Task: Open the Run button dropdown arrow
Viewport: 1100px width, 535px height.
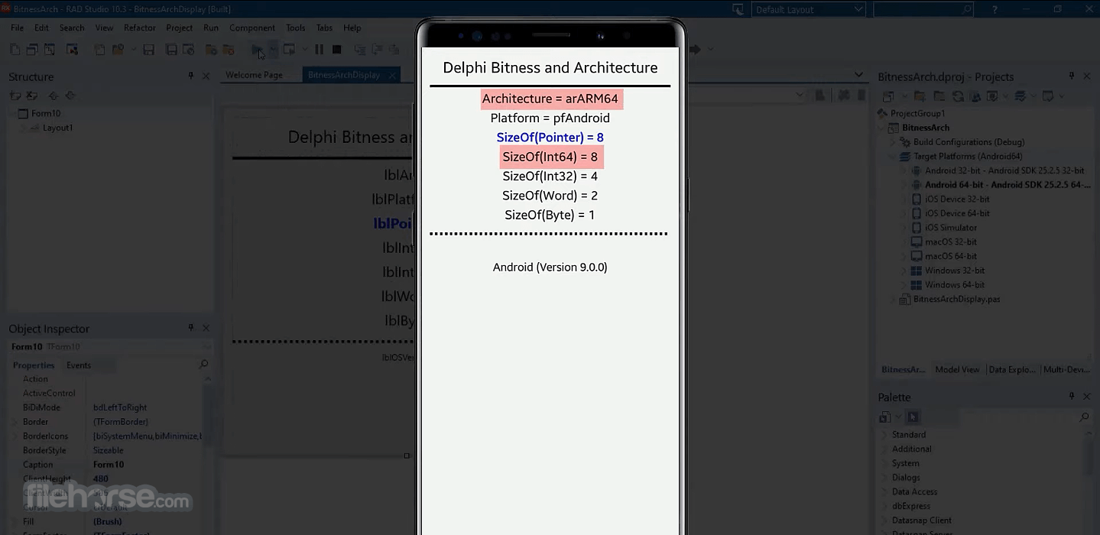Action: click(273, 50)
